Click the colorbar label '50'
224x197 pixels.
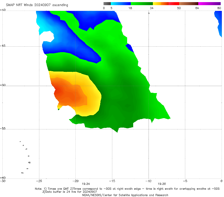tap(179, 8)
